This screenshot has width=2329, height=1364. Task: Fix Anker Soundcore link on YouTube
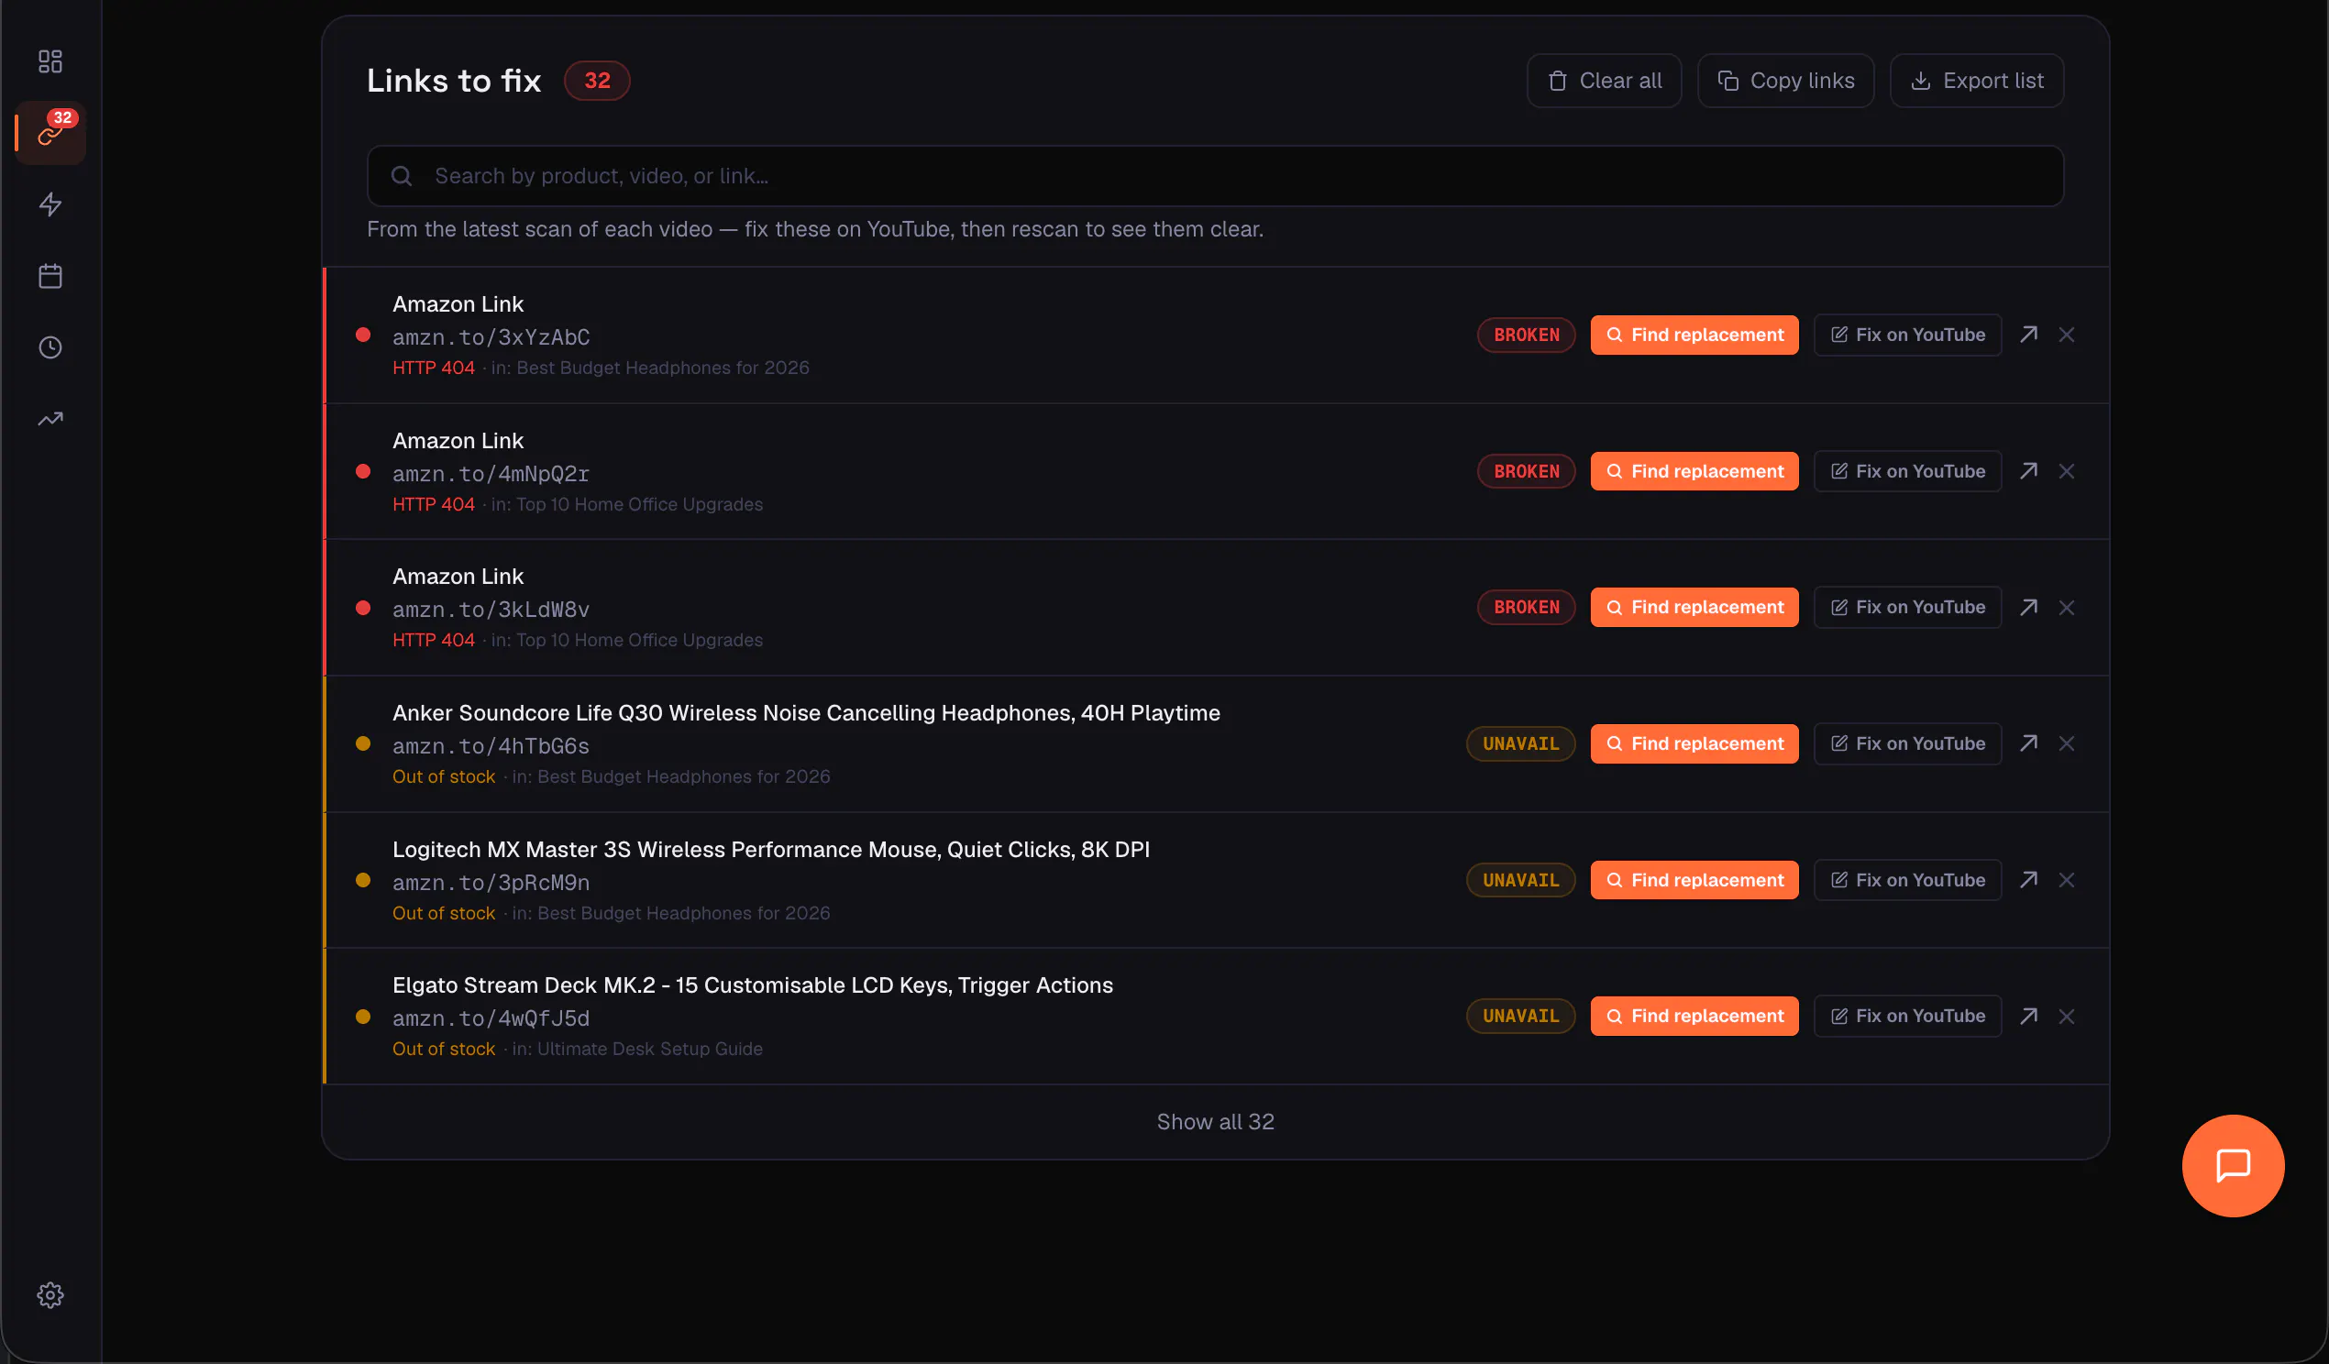coord(1907,744)
